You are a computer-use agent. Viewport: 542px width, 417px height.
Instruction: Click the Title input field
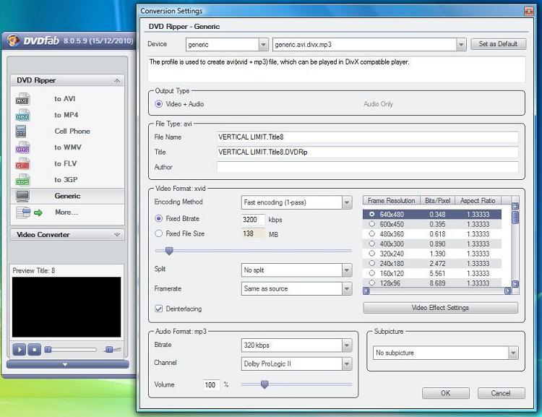[367, 152]
